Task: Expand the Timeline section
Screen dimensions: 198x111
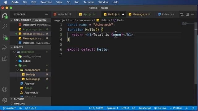Action: coord(12,104)
